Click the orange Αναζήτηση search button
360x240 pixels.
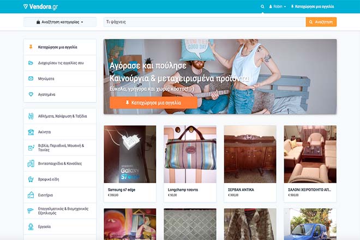tap(321, 22)
